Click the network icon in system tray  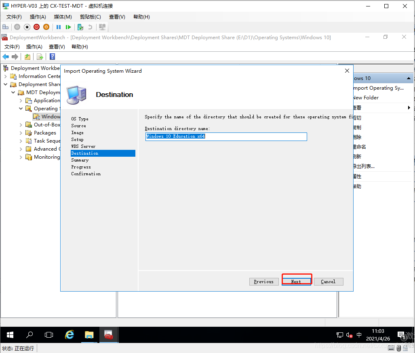pyautogui.click(x=339, y=335)
